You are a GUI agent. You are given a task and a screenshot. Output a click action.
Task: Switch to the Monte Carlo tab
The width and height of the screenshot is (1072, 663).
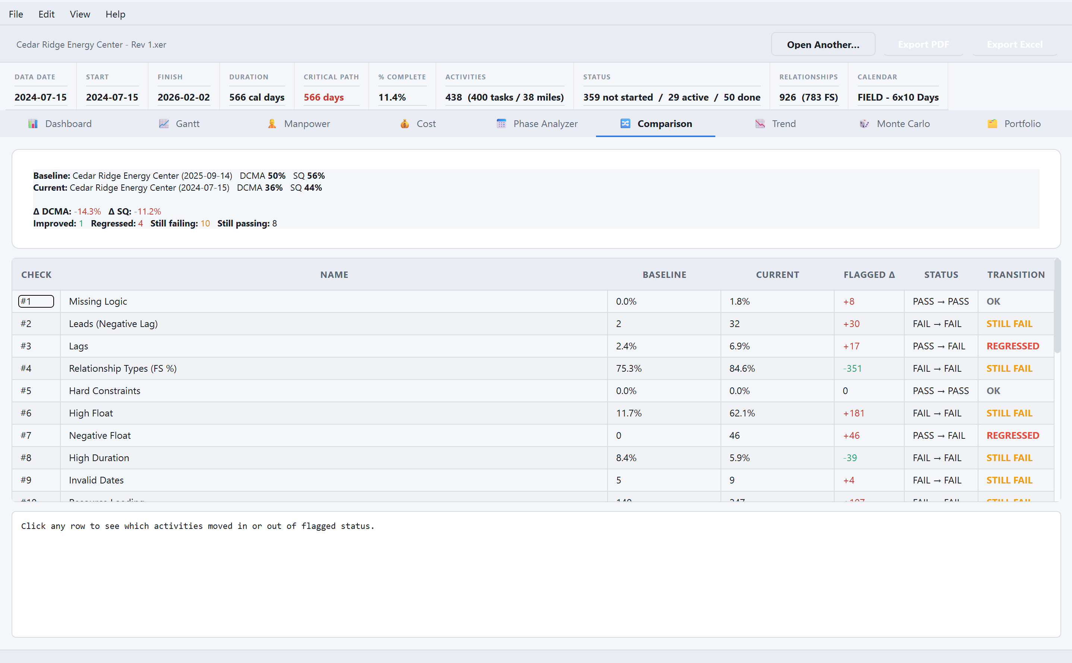[x=894, y=124]
